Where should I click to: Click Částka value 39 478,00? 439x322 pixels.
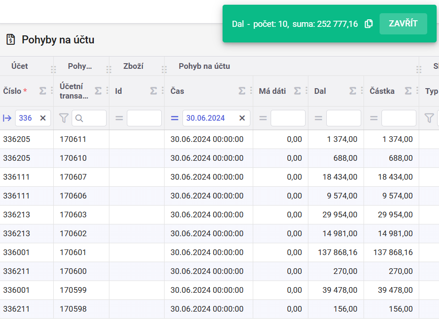[x=395, y=290]
